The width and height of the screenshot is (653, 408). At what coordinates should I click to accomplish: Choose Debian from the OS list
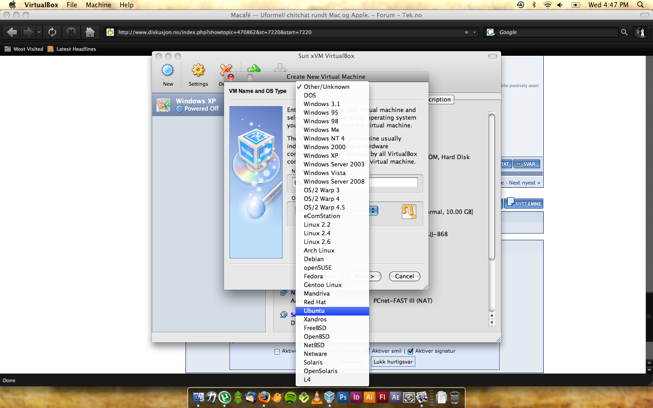click(332, 259)
